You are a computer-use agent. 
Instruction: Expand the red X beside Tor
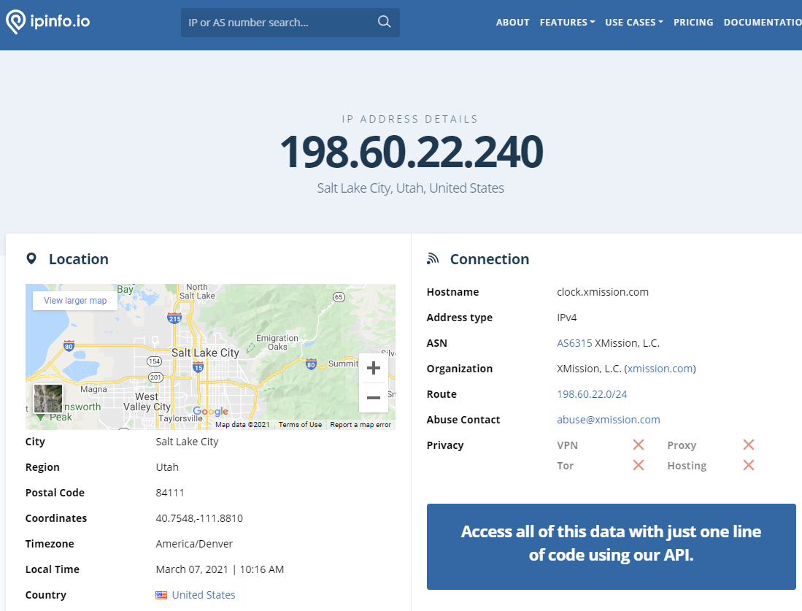[x=638, y=464]
